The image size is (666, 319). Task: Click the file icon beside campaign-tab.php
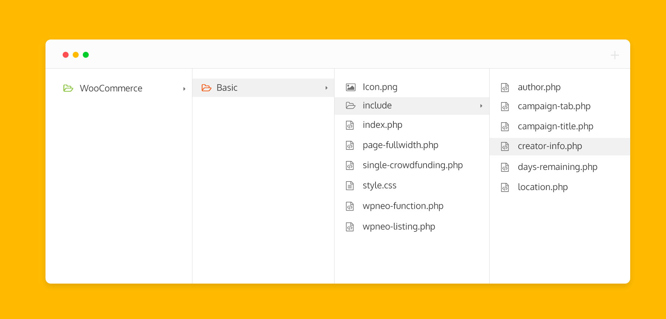point(505,107)
